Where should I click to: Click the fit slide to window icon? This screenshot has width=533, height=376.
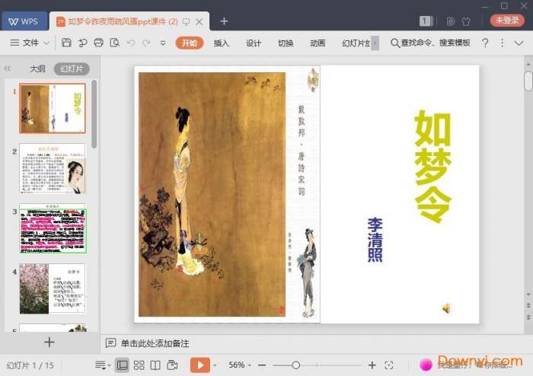coord(388,365)
